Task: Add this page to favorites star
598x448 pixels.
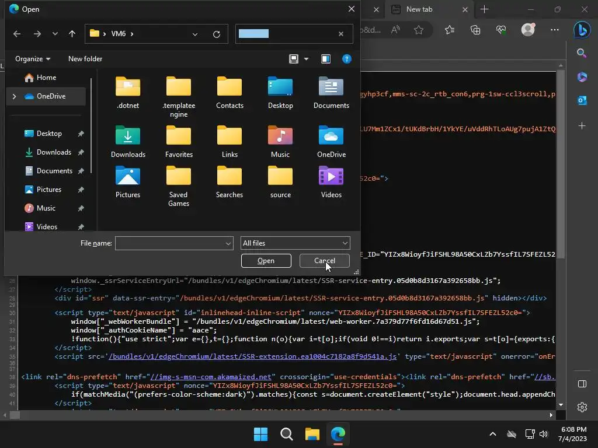Action: 419,30
